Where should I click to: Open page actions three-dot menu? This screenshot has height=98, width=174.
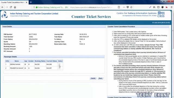[124, 7]
